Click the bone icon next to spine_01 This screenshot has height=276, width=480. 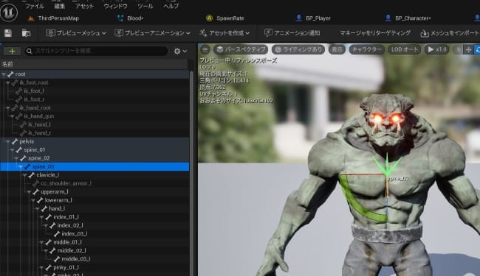(19, 149)
